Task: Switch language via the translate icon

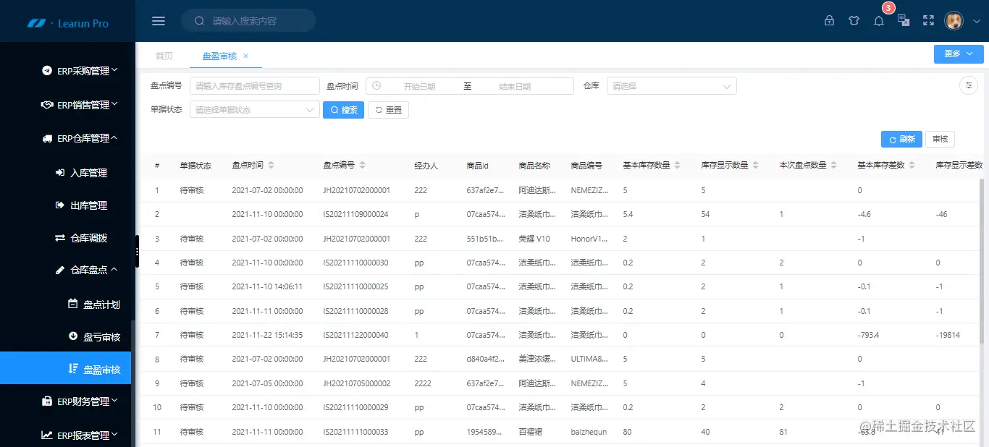Action: (903, 20)
